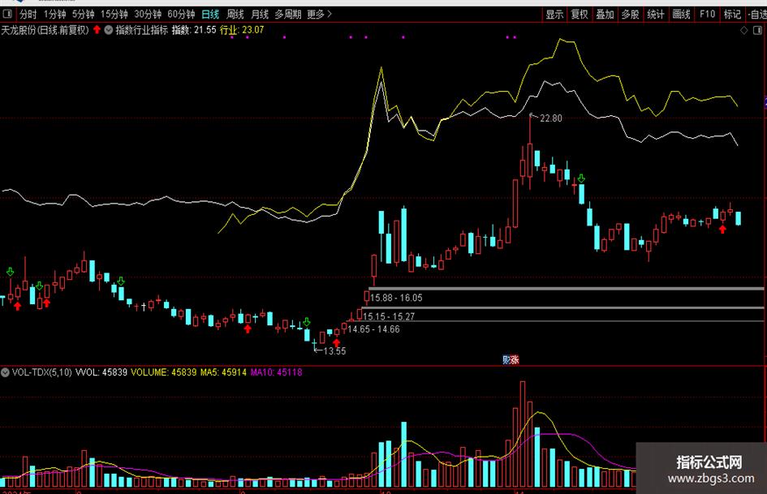Switch to 15分钟 period
The image size is (767, 494).
point(114,14)
